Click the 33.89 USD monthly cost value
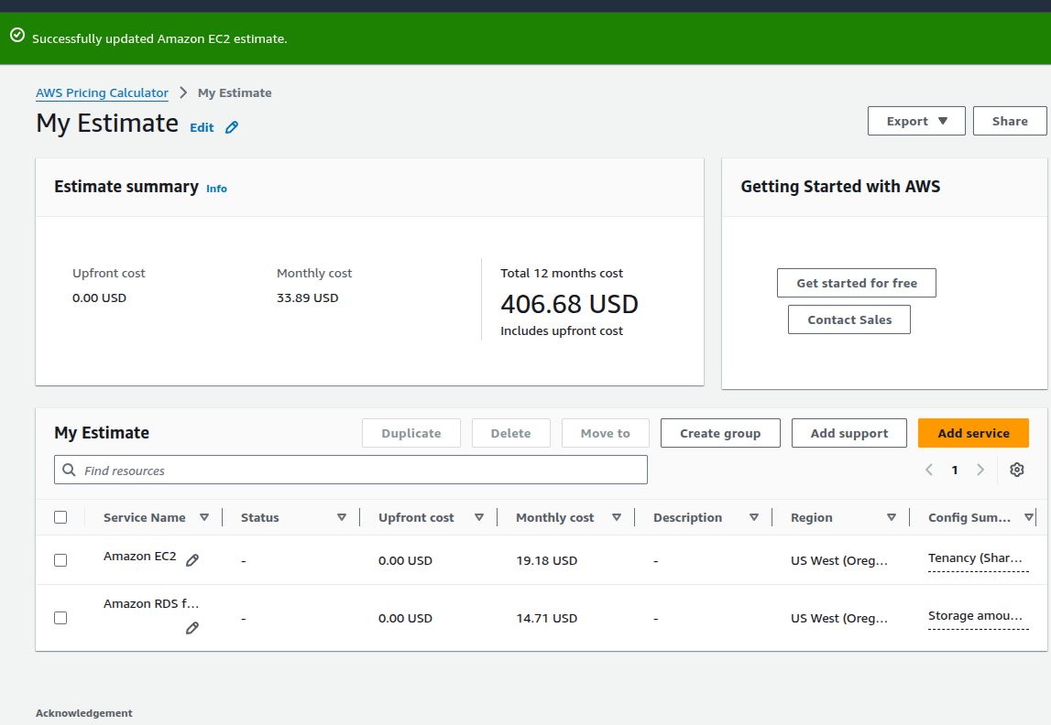1051x725 pixels. (308, 298)
